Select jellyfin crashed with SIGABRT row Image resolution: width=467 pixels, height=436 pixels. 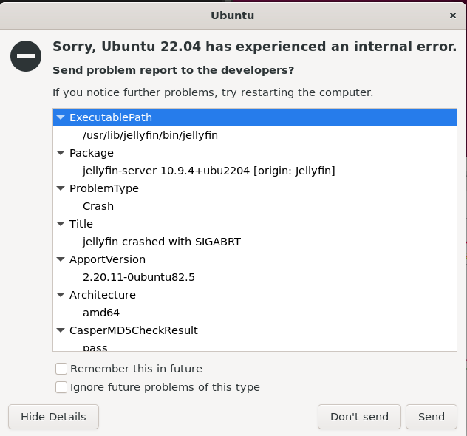tap(162, 242)
